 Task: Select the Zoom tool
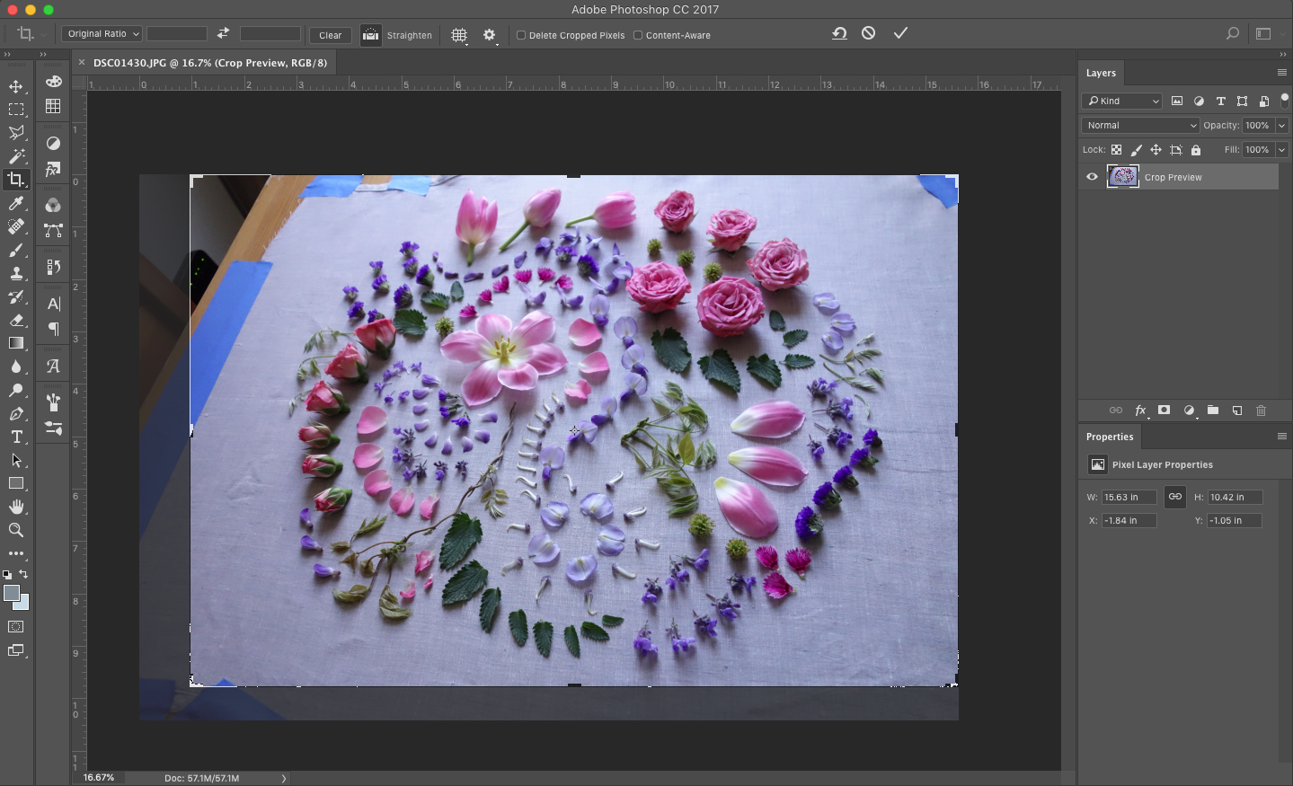(16, 530)
